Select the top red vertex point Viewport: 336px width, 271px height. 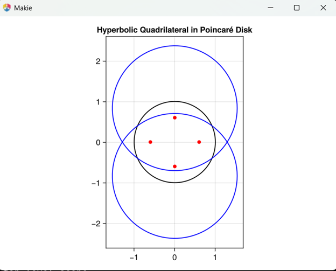[x=174, y=117]
